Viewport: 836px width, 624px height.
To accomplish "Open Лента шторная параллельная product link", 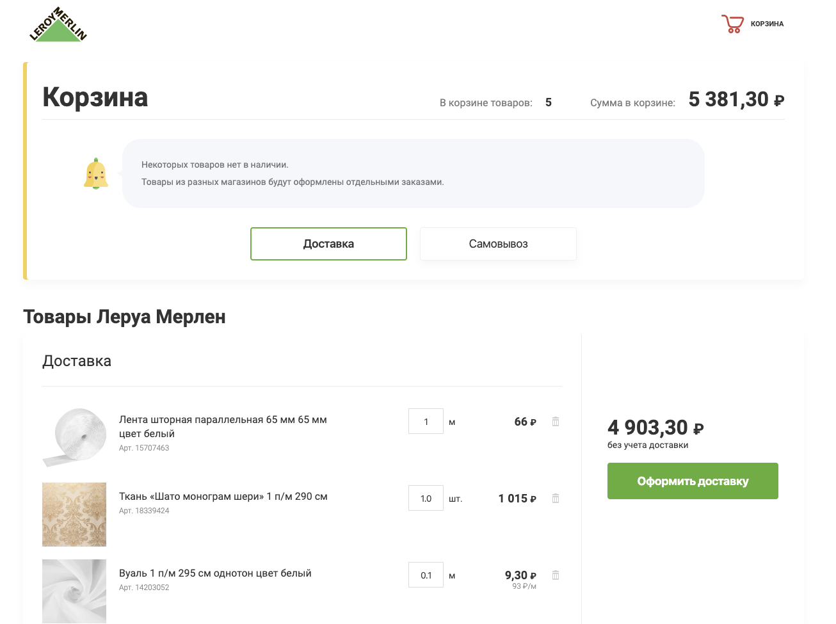I will 223,426.
